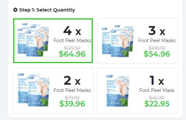Image resolution: width=186 pixels, height=120 pixels.
Task: Choose the 3 x Foot Peel Masks option
Action: (x=138, y=41)
